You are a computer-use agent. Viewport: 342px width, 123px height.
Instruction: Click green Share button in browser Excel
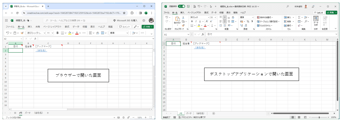(148, 27)
